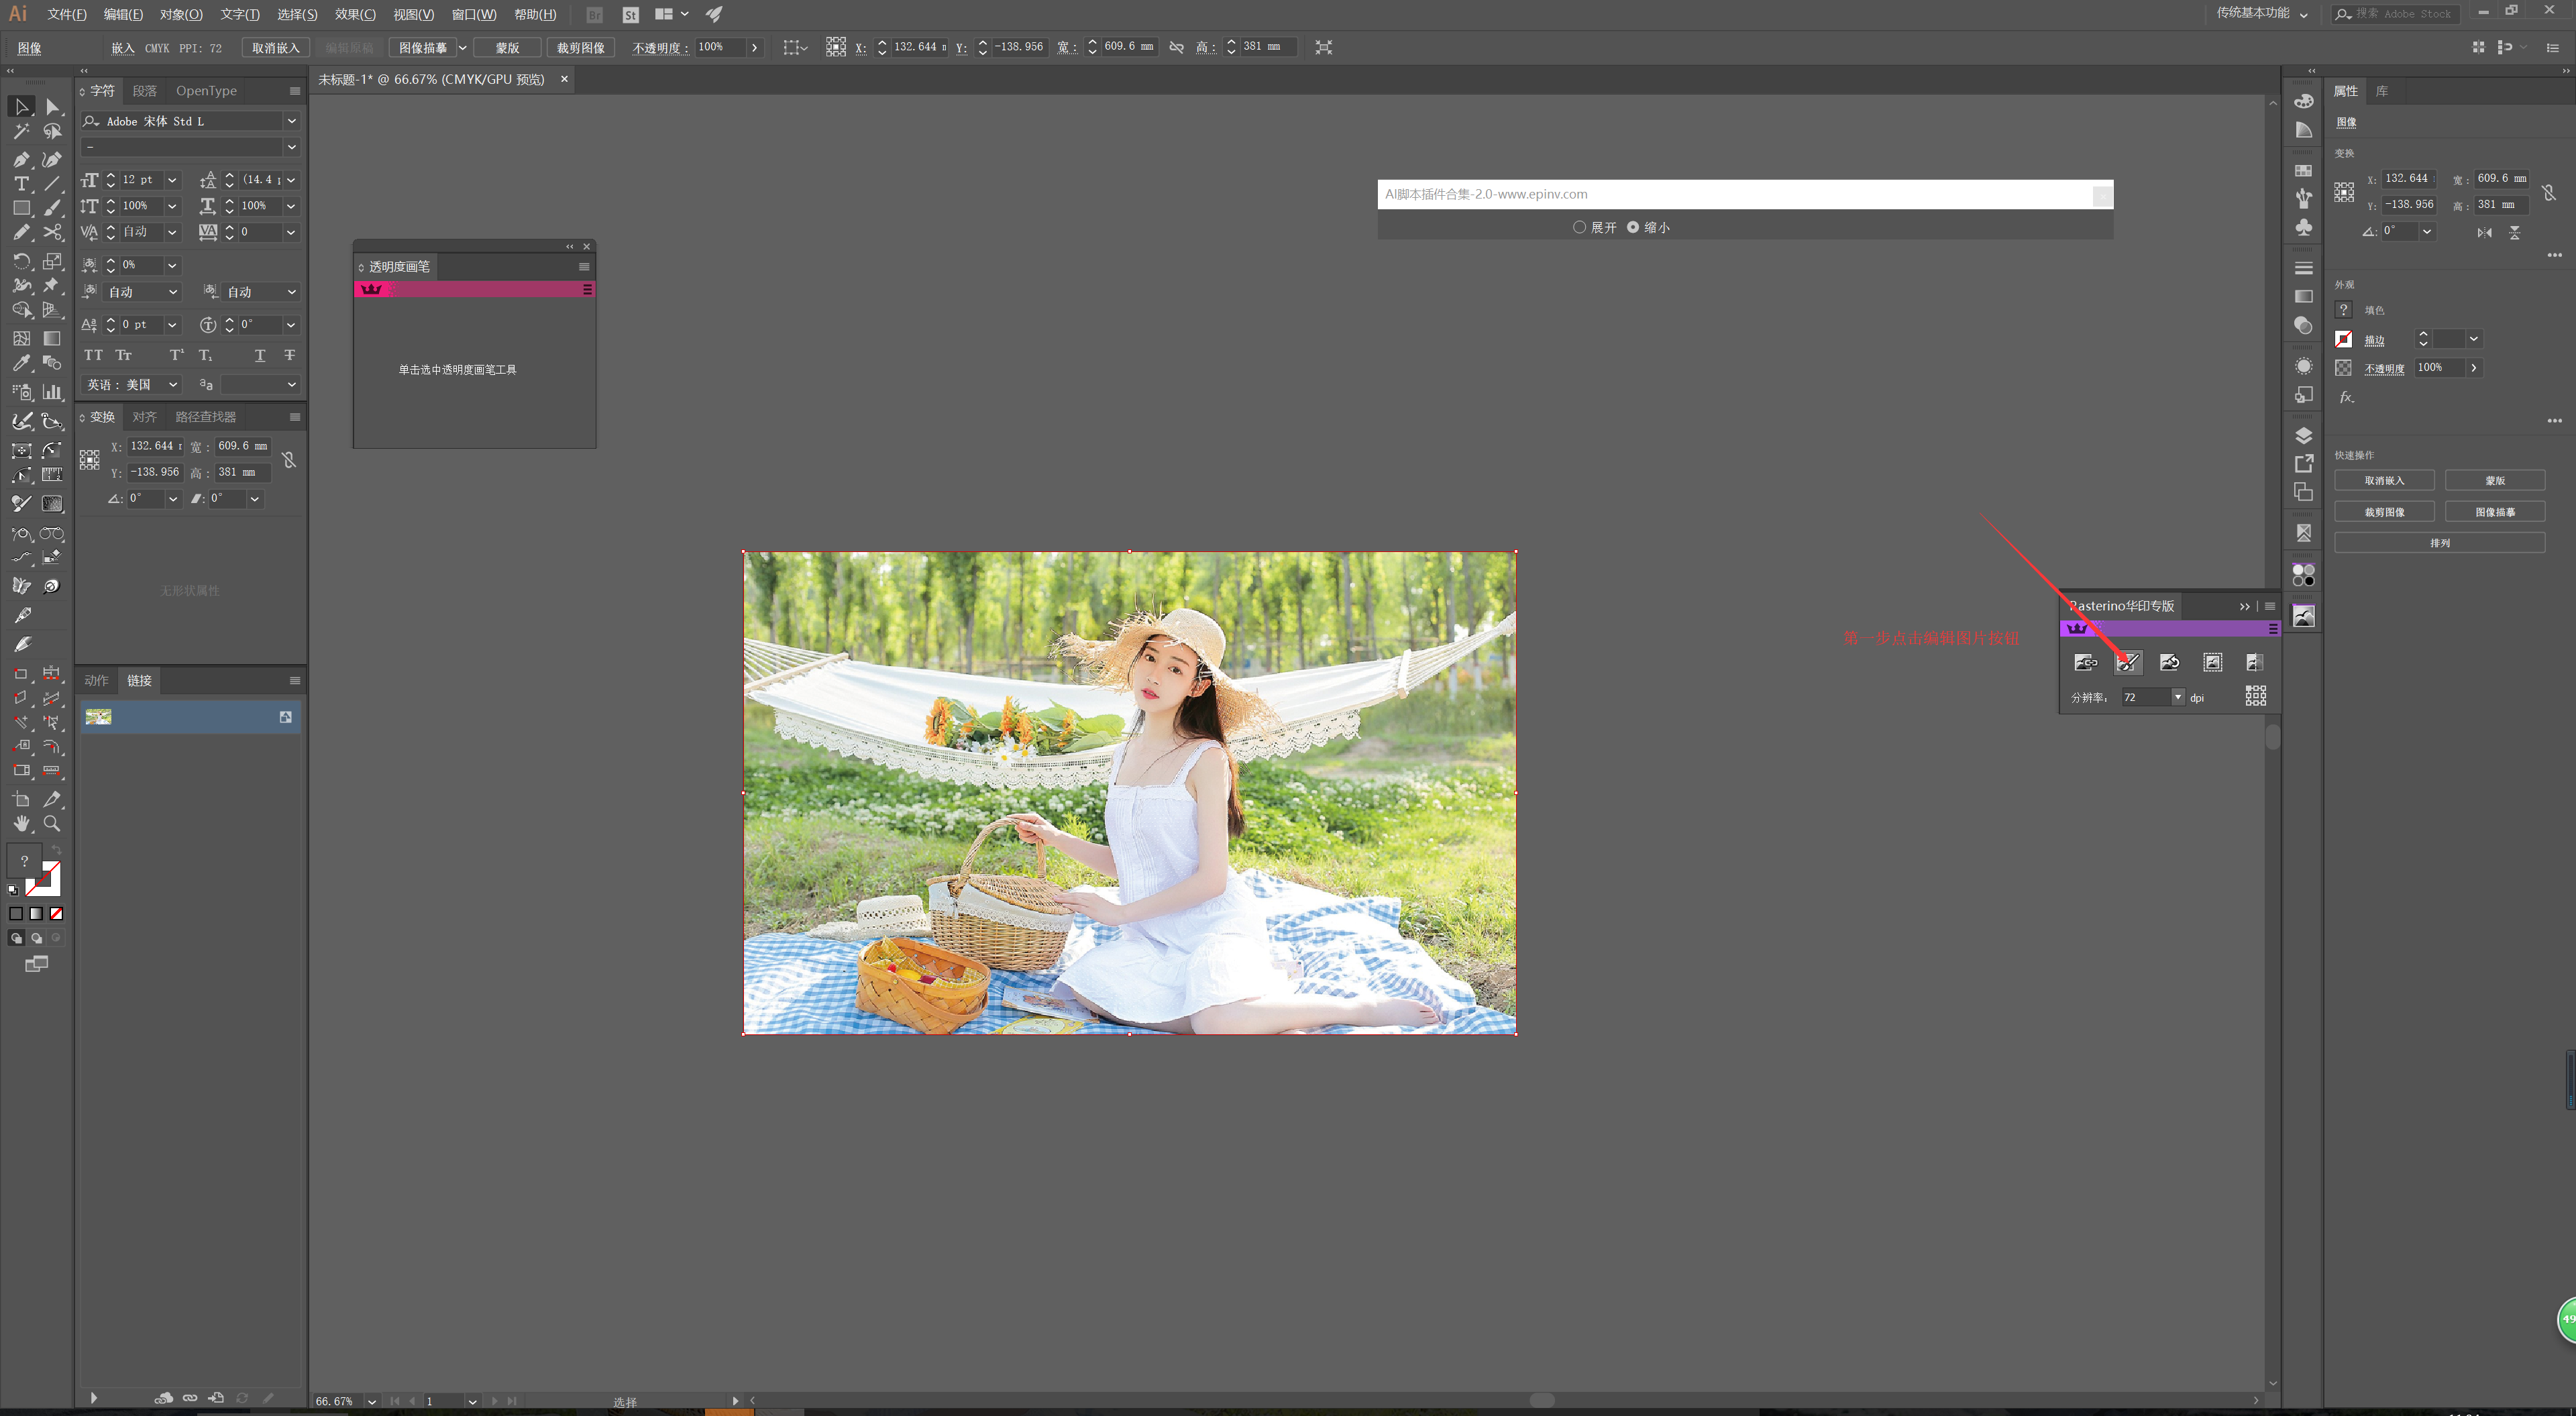Select the Zoom magnifier tool

point(52,824)
